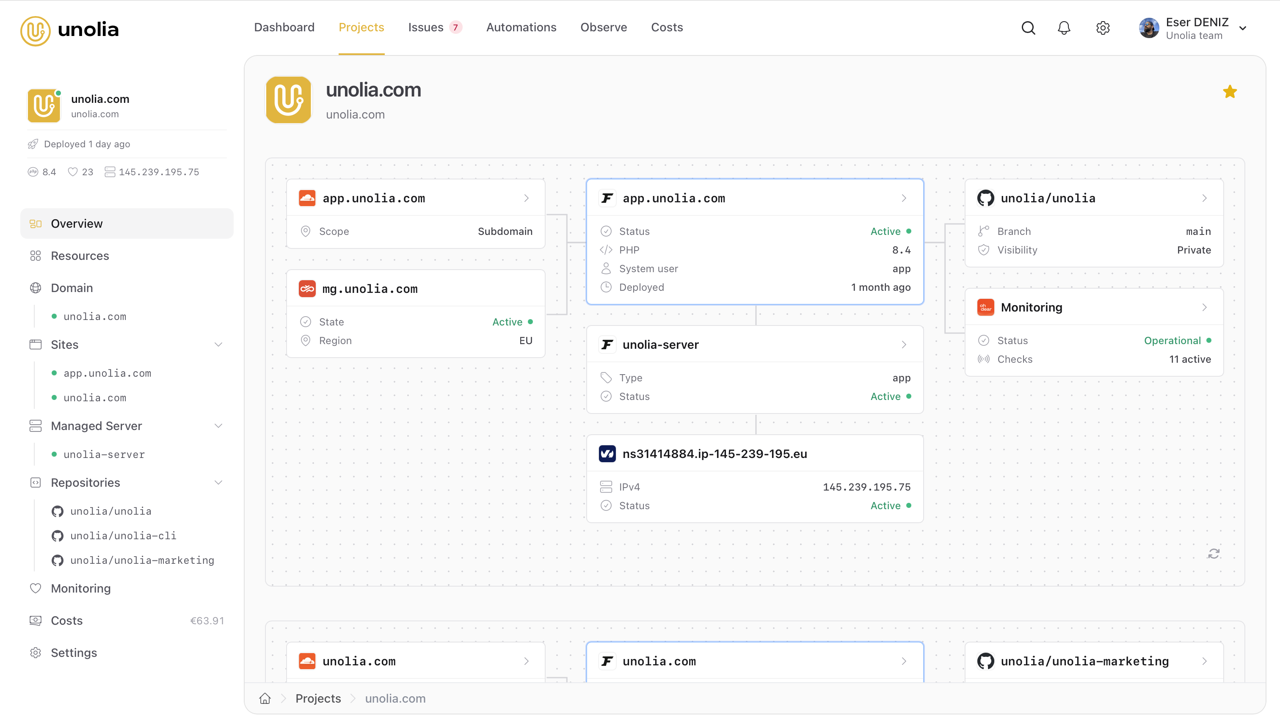Screen dimensions: 1280x728
Task: Click Forge icon on unolia-server card
Action: tap(607, 345)
